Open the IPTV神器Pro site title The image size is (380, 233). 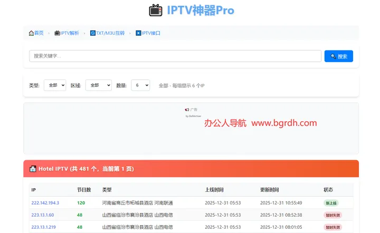(201, 11)
